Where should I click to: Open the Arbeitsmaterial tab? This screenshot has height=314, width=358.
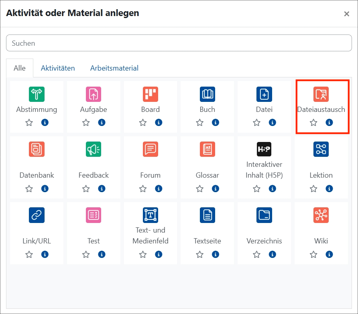point(114,68)
